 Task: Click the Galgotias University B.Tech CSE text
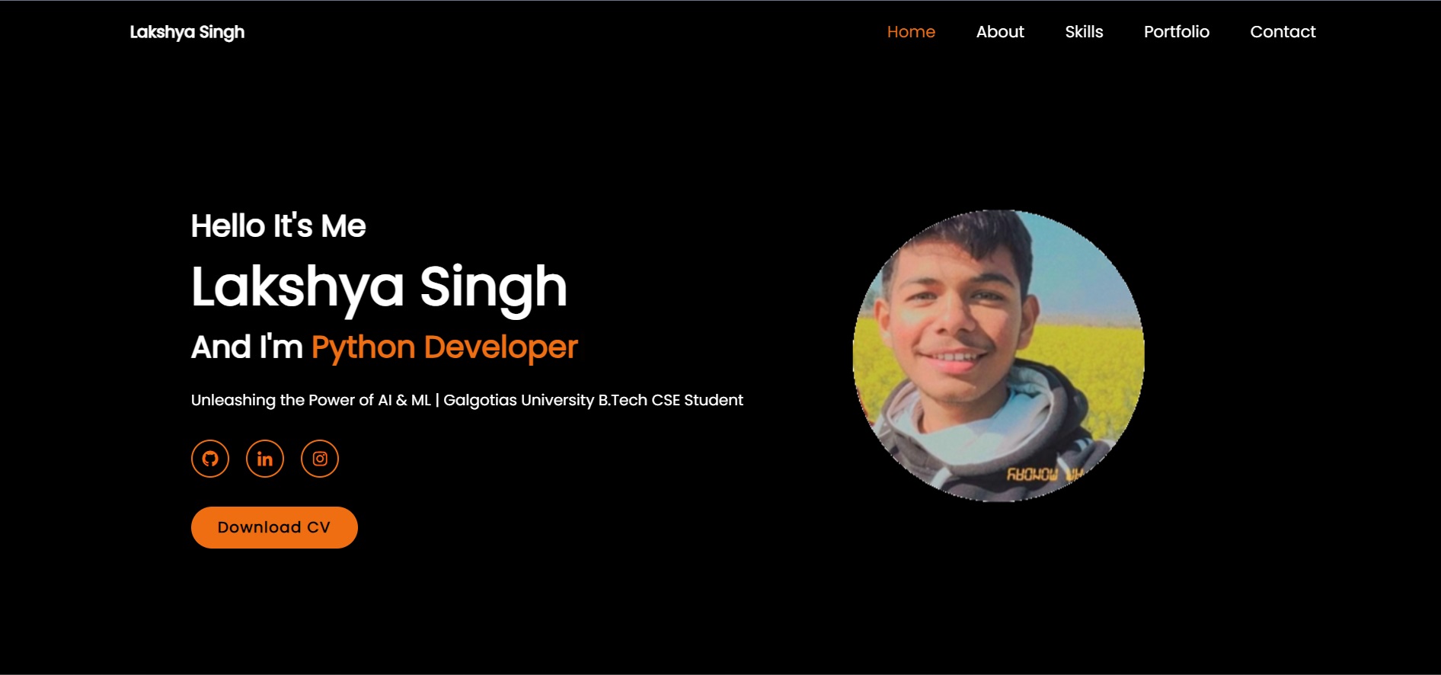tap(593, 400)
